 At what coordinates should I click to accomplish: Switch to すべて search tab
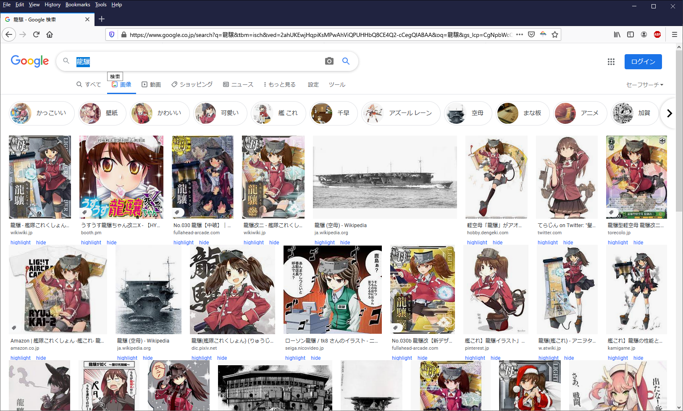coord(89,84)
